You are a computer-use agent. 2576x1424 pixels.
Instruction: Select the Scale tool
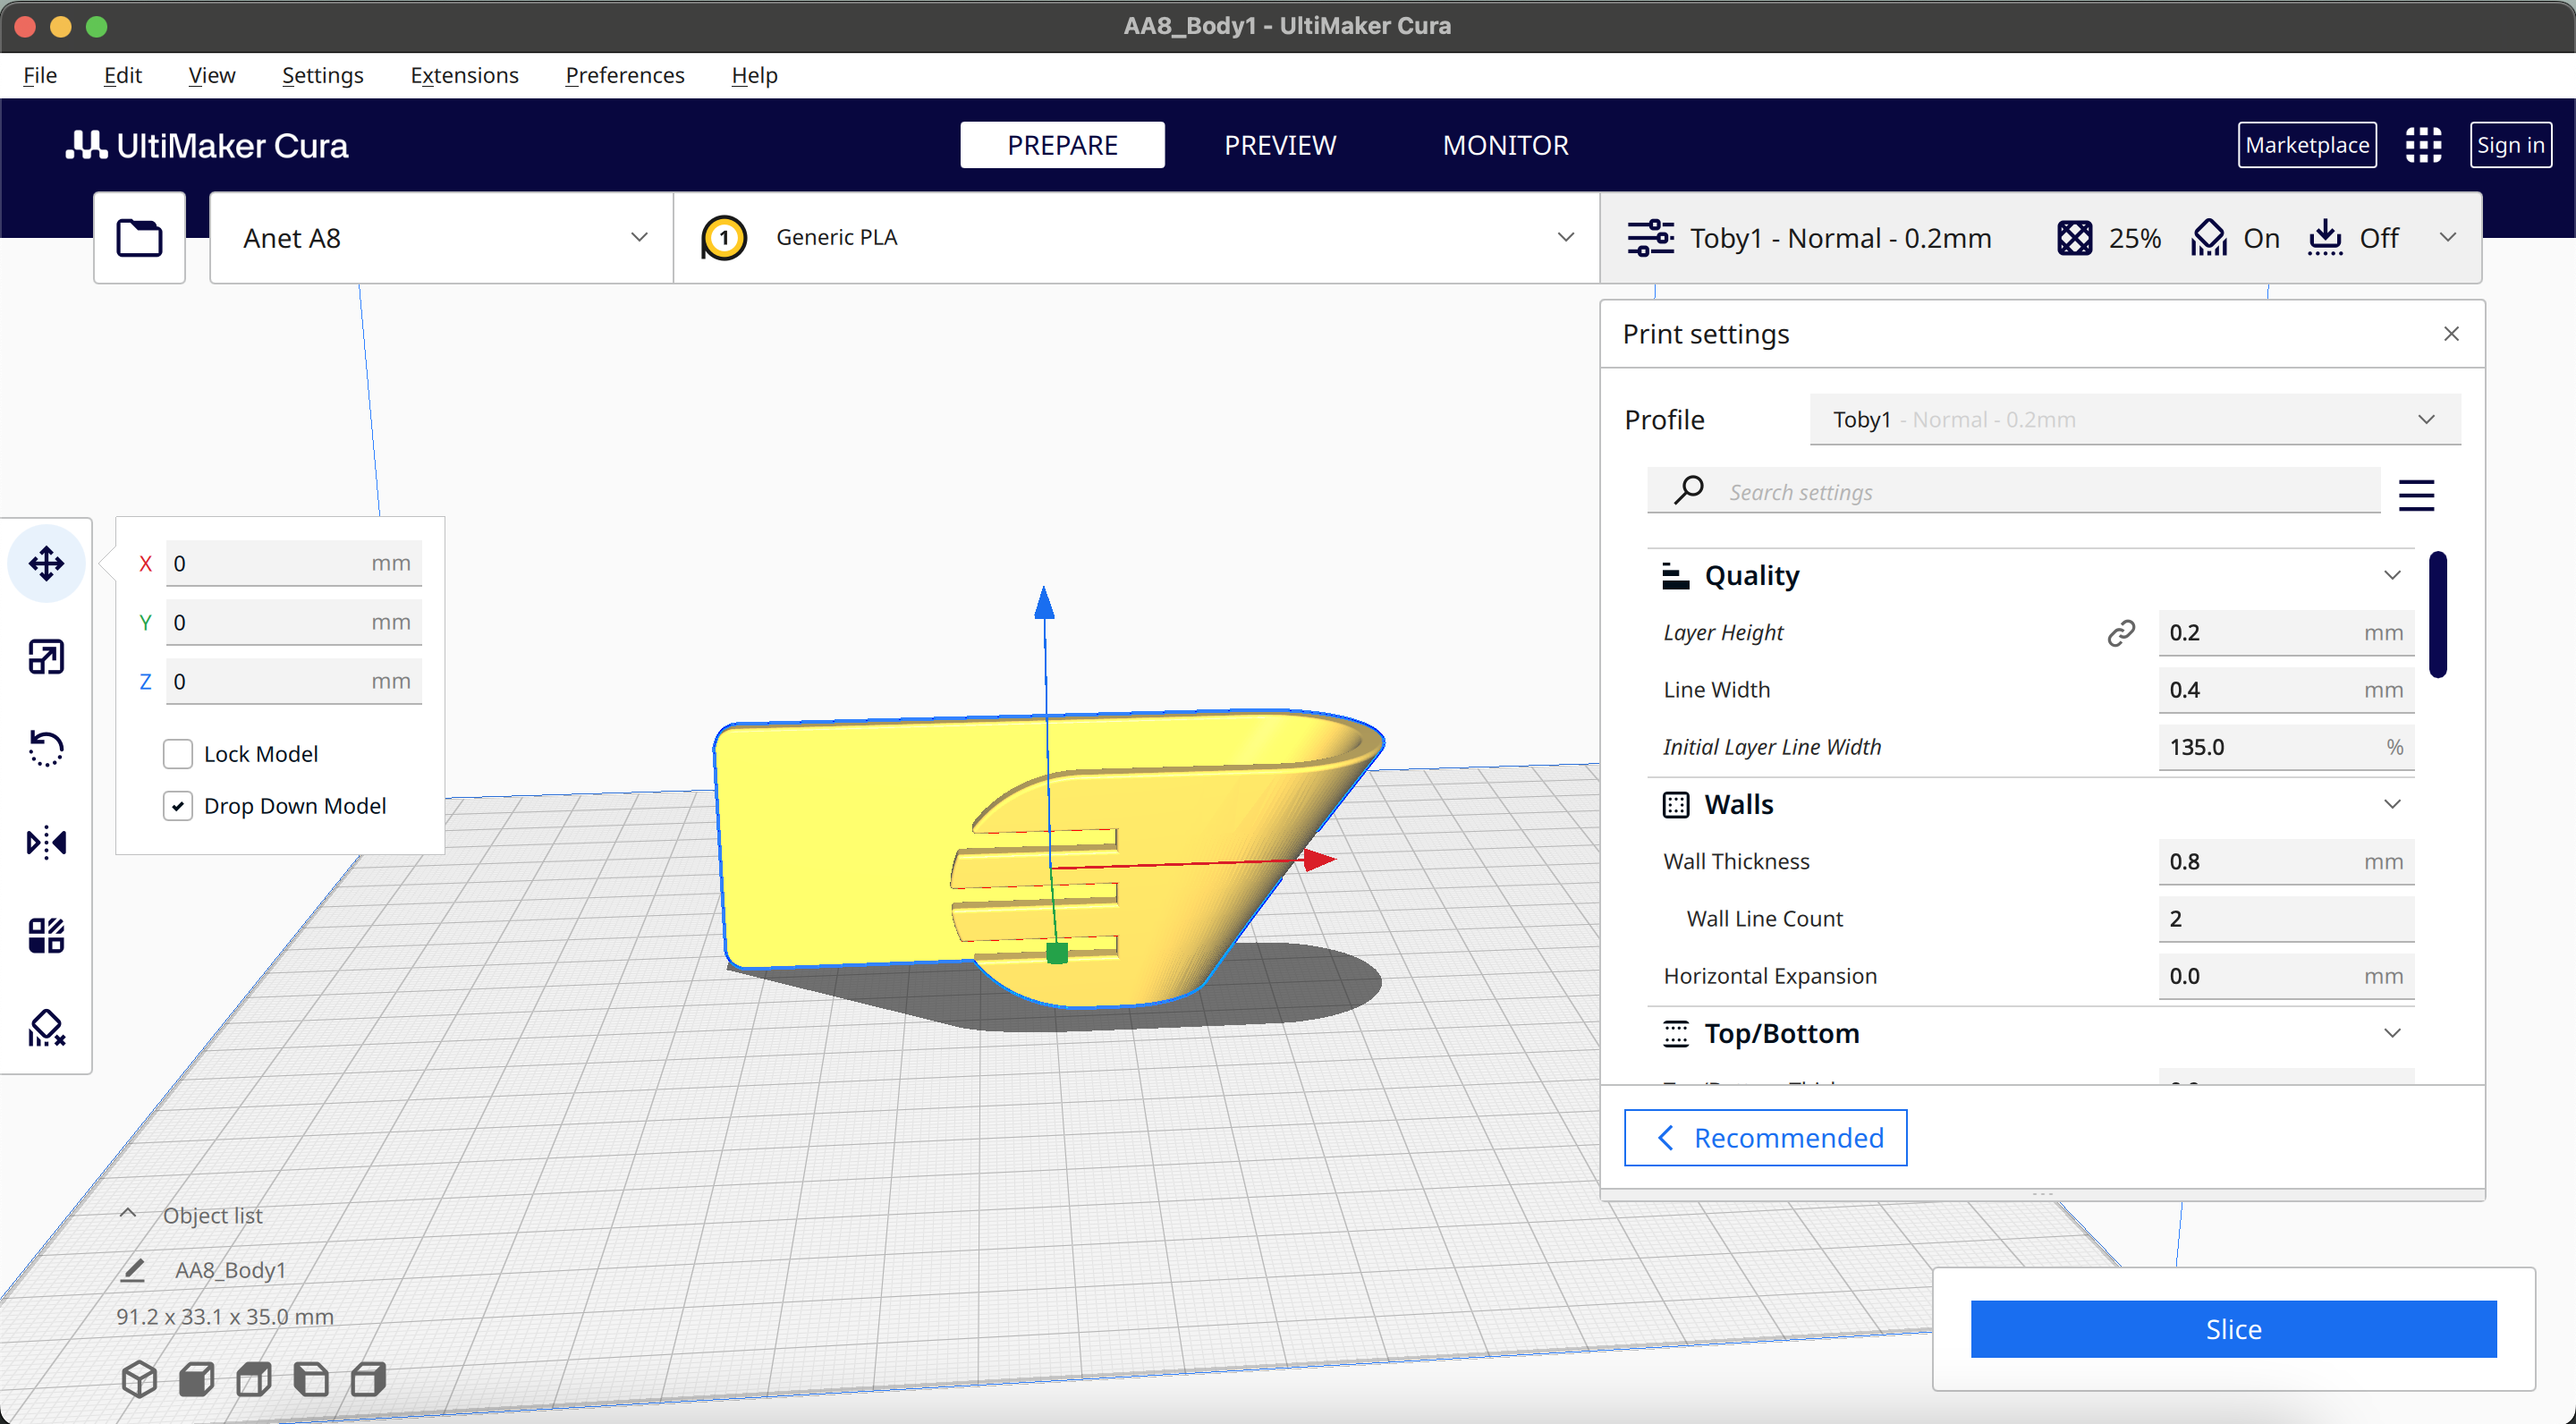pyautogui.click(x=46, y=657)
